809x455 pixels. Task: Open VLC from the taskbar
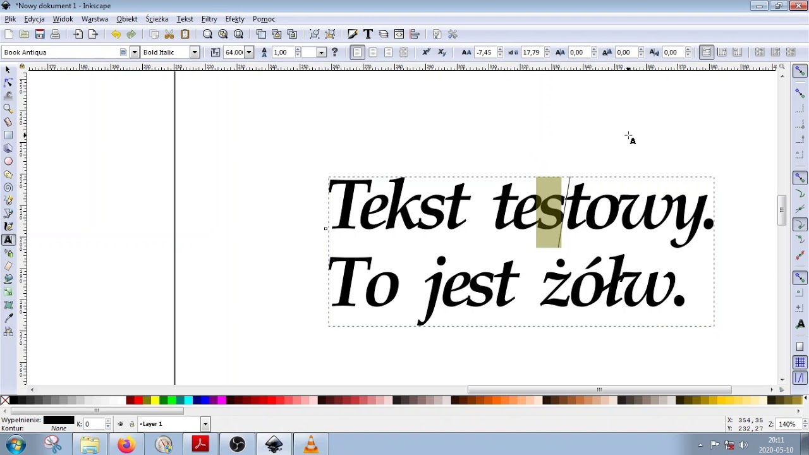311,445
